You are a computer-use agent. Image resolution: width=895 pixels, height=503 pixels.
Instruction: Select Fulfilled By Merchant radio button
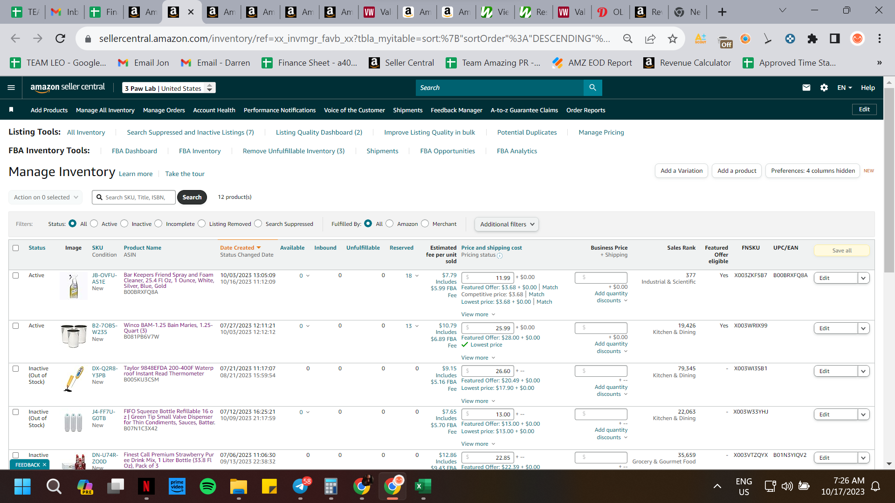pos(425,224)
